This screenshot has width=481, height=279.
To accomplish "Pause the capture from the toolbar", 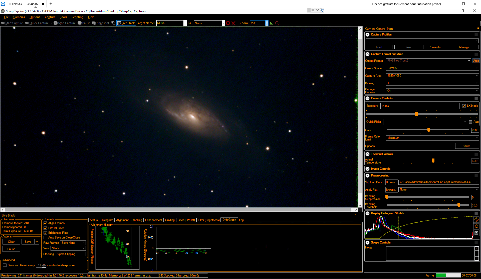I will [x=84, y=23].
